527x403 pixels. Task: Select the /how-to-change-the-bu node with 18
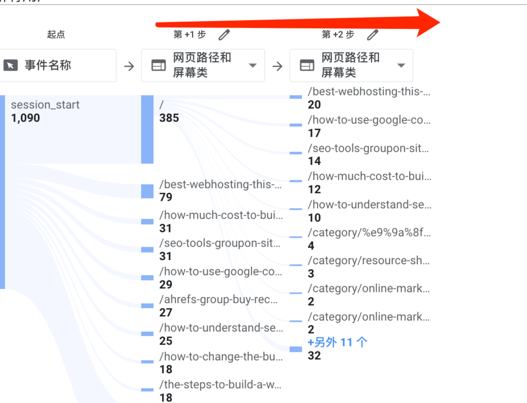coord(147,362)
